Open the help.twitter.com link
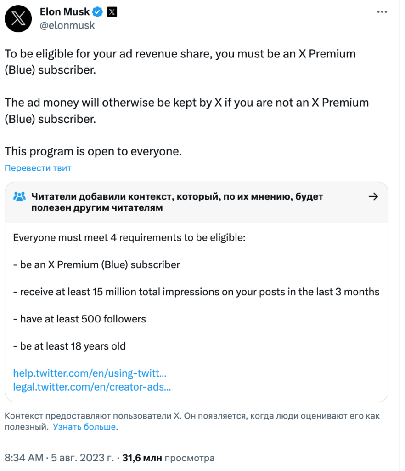 (x=90, y=373)
